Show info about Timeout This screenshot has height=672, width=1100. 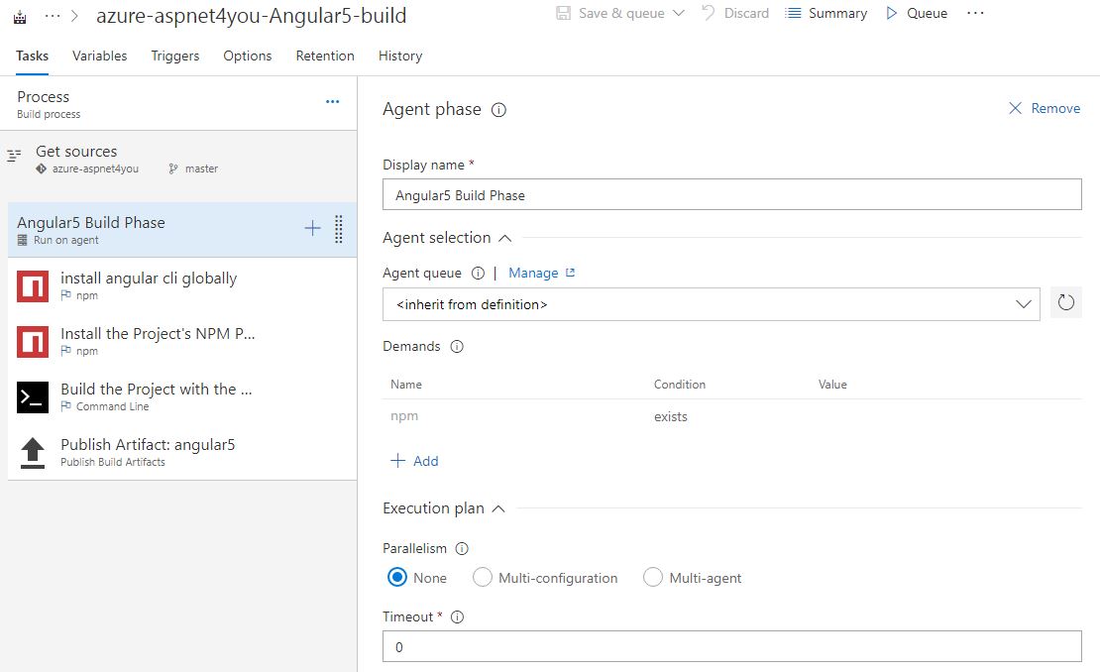(458, 617)
